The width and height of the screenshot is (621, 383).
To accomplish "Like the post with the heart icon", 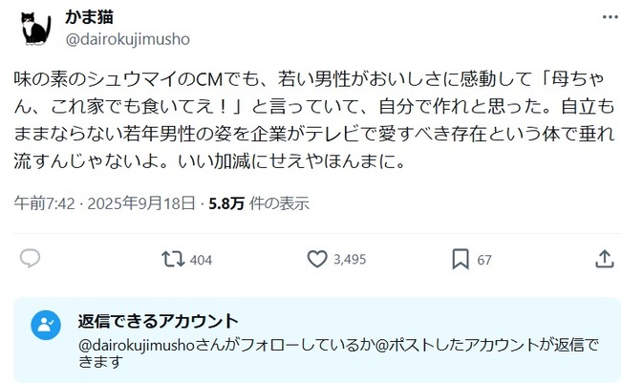I will tap(317, 259).
